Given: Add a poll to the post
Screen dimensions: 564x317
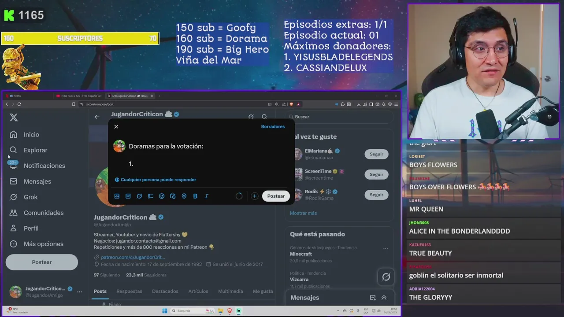Looking at the screenshot, I should [150, 196].
